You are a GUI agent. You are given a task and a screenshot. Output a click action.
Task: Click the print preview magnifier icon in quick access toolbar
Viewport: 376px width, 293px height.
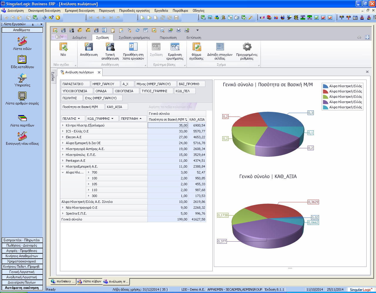point(162,30)
